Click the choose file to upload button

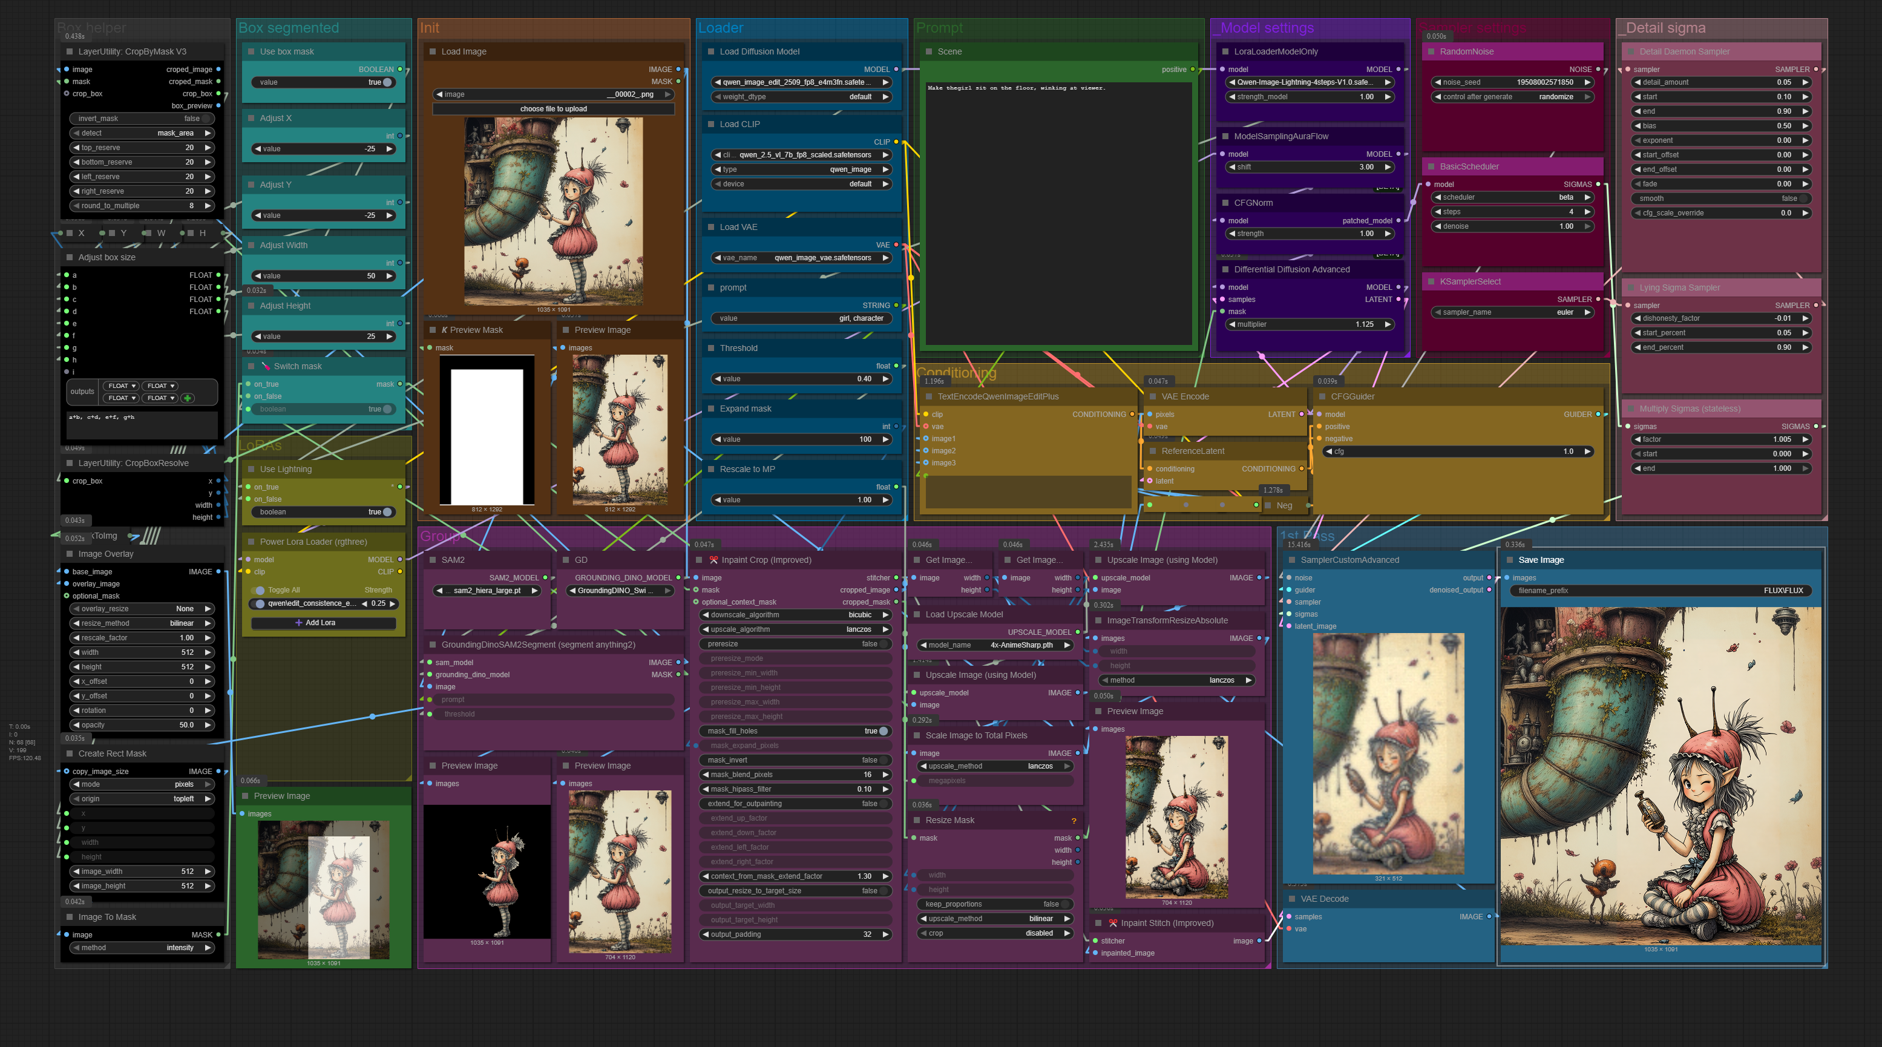(553, 109)
